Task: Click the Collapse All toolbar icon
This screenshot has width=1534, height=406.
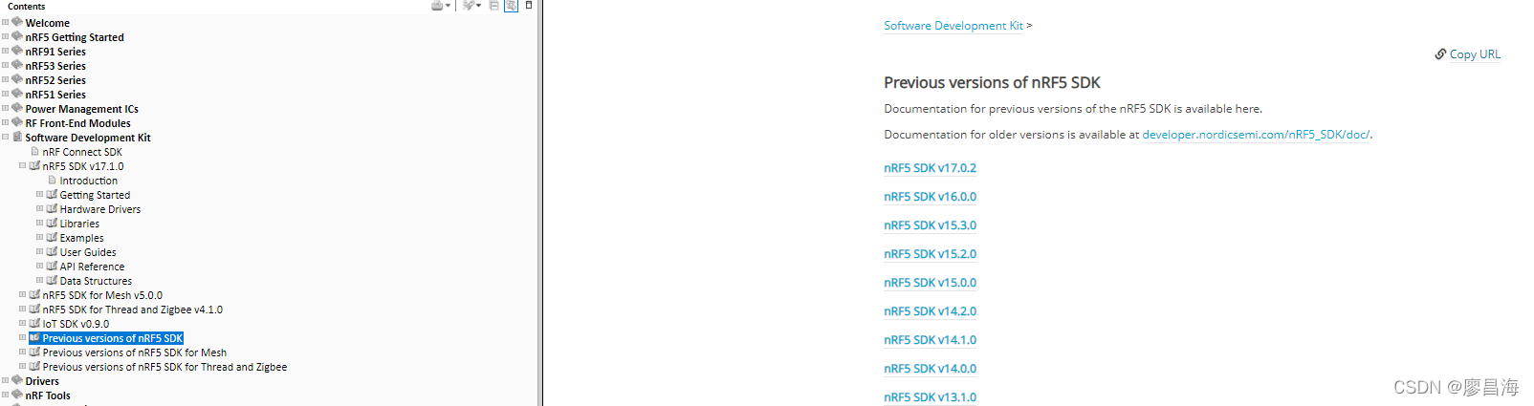Action: pos(494,6)
